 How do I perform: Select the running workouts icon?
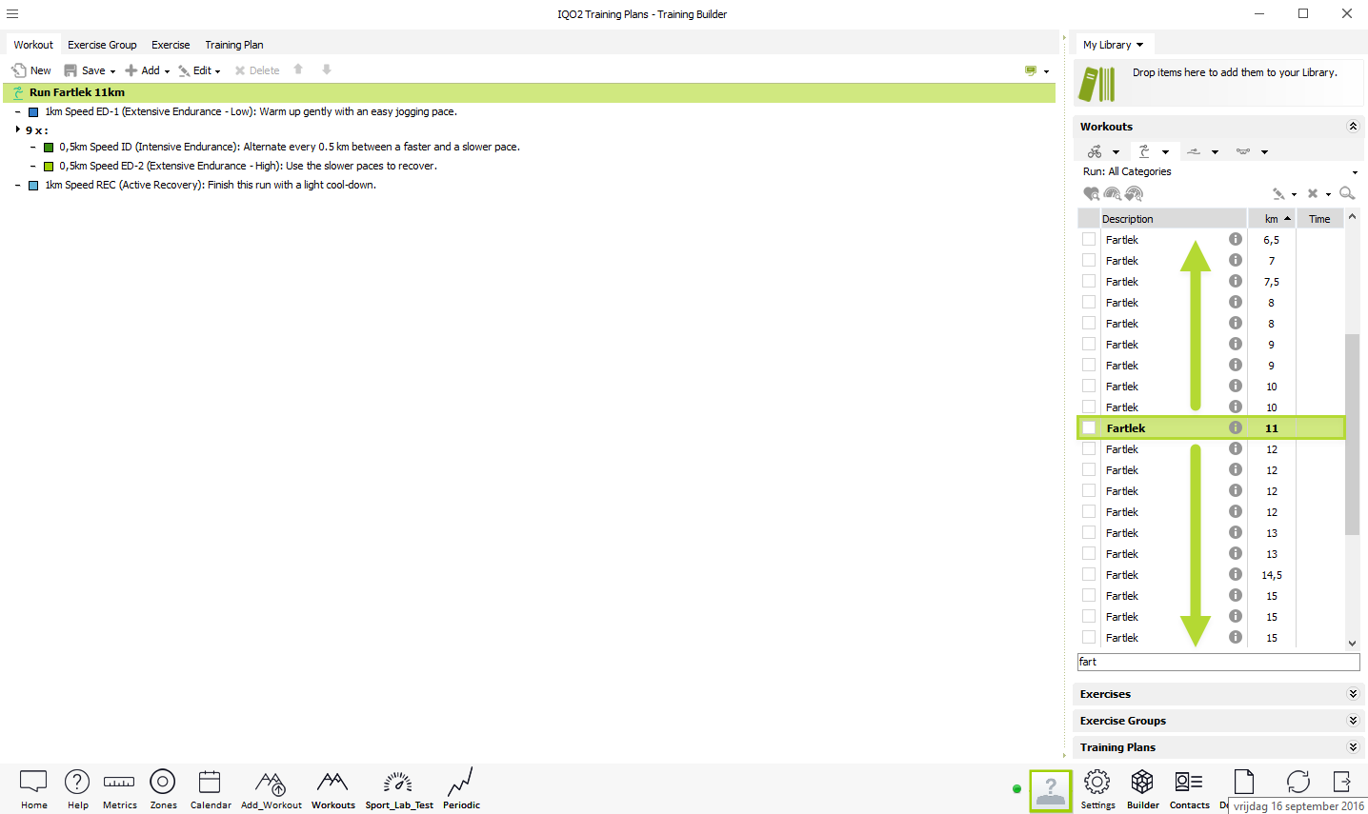click(x=1144, y=151)
